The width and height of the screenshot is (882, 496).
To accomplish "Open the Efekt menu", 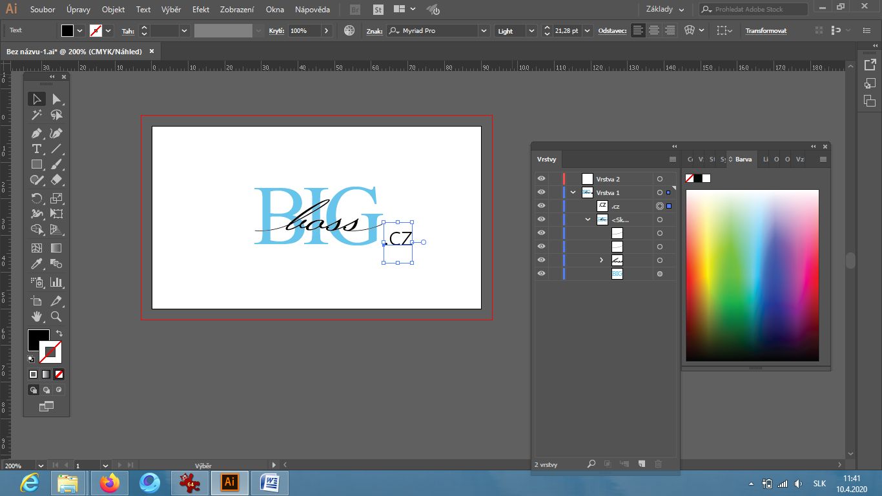I will pyautogui.click(x=201, y=10).
